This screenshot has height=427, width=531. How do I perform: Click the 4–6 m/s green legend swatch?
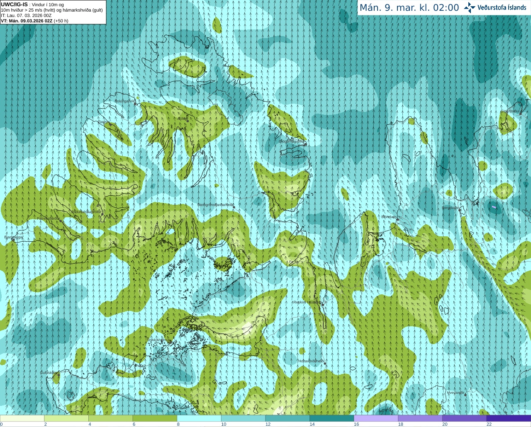pyautogui.click(x=110, y=418)
